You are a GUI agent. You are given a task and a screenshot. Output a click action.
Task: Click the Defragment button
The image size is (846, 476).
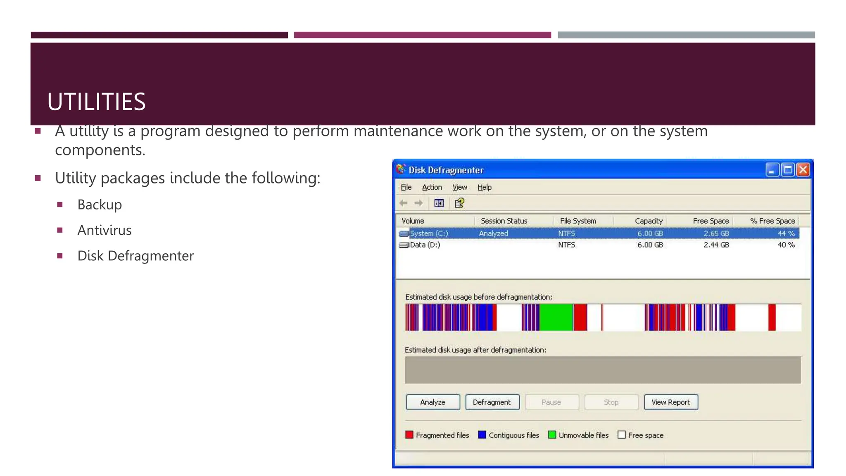pyautogui.click(x=492, y=402)
